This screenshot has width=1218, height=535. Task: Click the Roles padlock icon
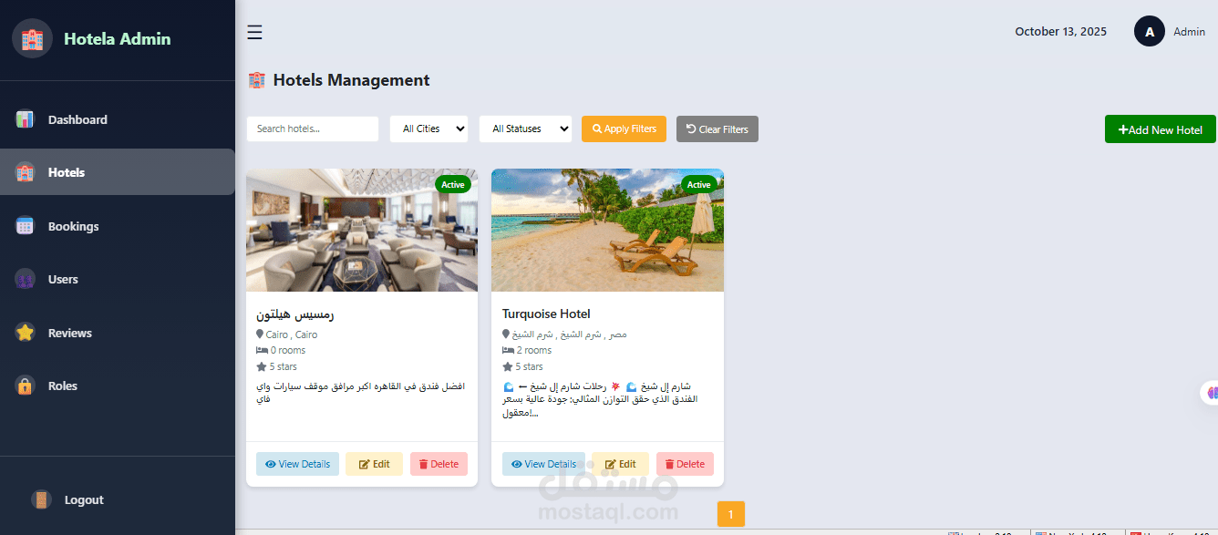25,386
